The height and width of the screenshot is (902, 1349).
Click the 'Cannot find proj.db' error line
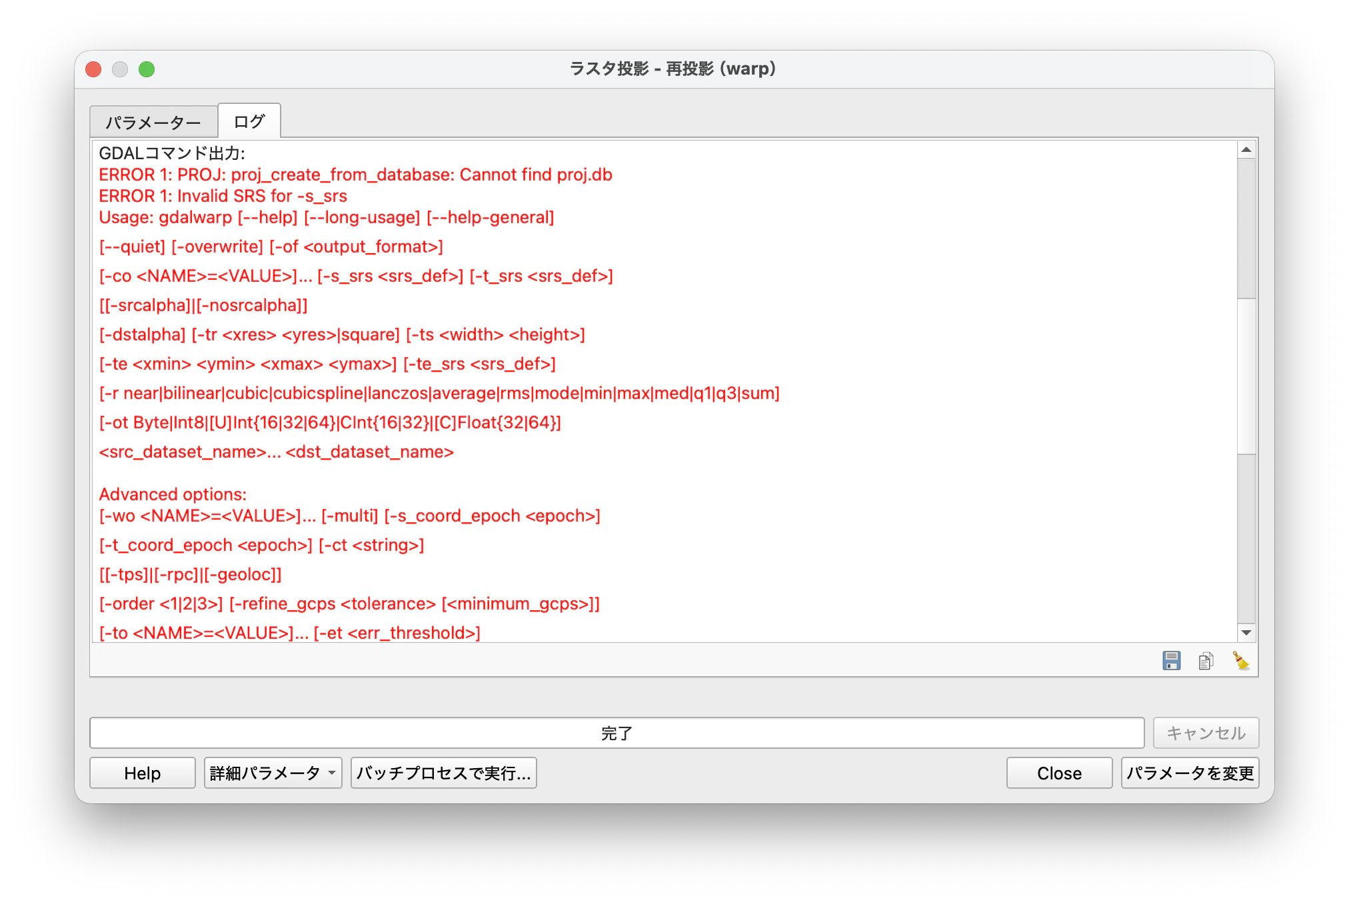(355, 175)
